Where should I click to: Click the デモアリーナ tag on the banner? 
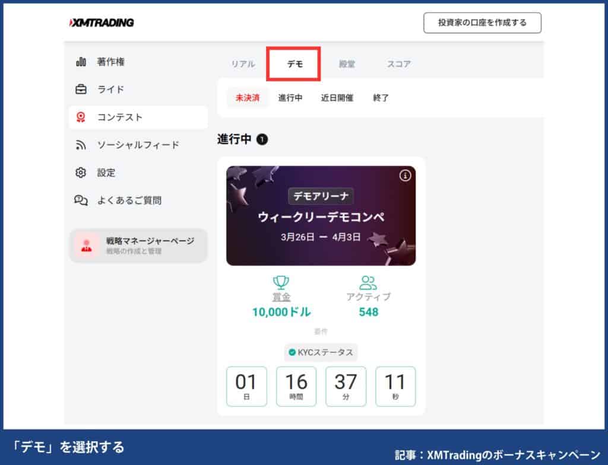coord(321,196)
